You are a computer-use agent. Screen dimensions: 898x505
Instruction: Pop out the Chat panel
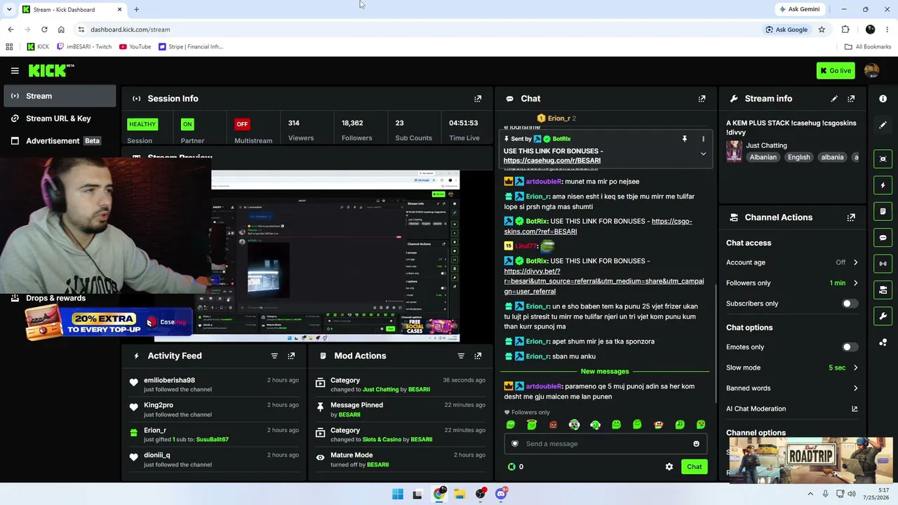pos(702,99)
